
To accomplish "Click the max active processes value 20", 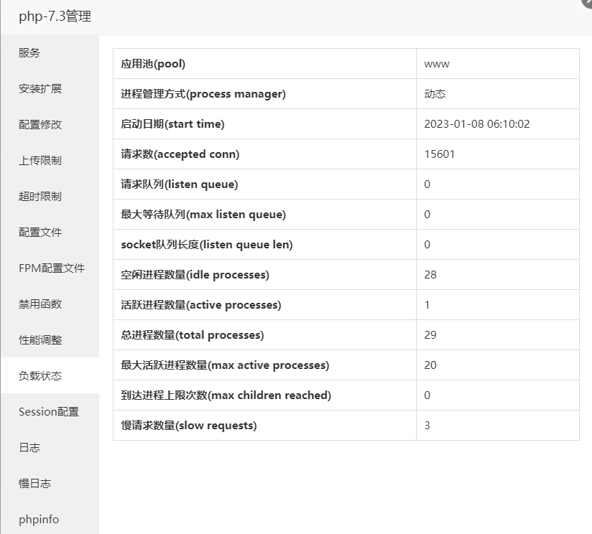I will pyautogui.click(x=430, y=365).
